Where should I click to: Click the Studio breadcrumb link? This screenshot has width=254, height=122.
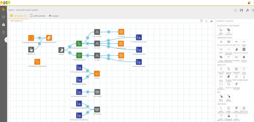coord(11,10)
